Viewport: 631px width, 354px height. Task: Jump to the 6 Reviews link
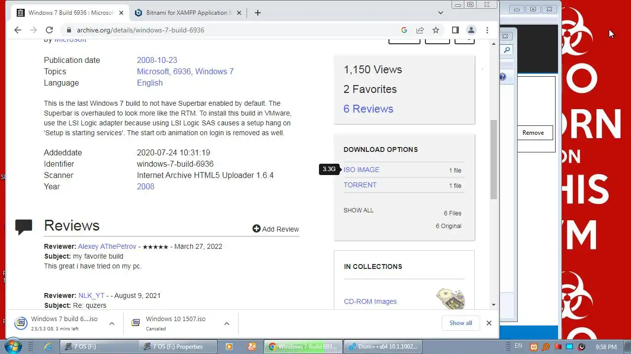(x=368, y=109)
